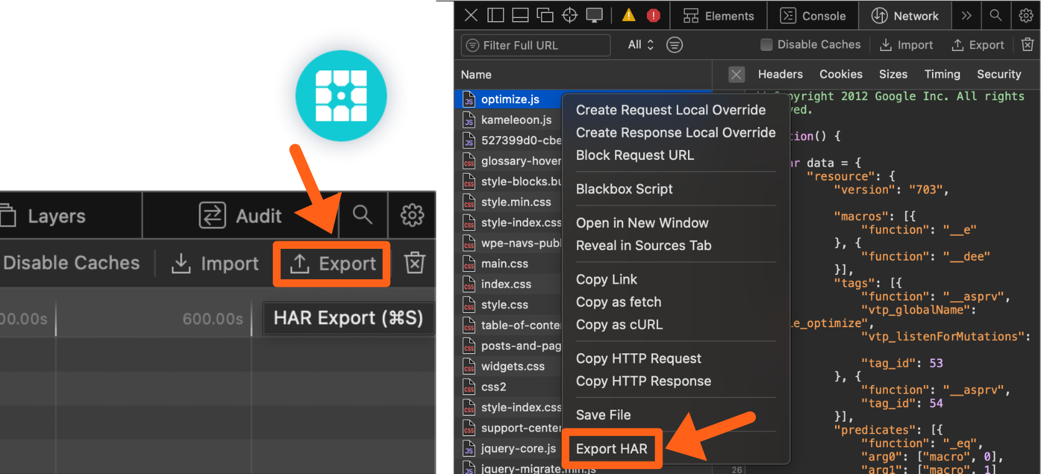The height and width of the screenshot is (474, 1041).
Task: Dock Web Inspector to the left side
Action: pos(496,16)
